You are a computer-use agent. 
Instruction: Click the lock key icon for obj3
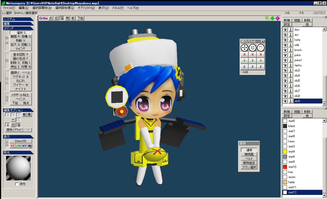pyautogui.click(x=291, y=70)
